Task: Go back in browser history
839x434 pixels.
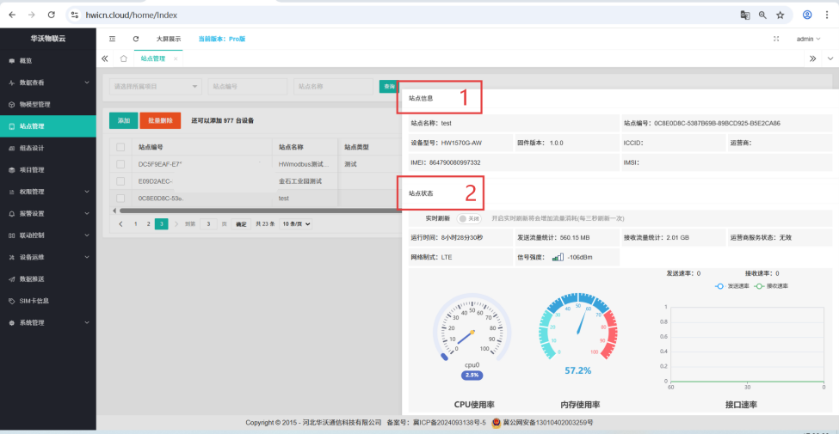Action: (x=12, y=15)
